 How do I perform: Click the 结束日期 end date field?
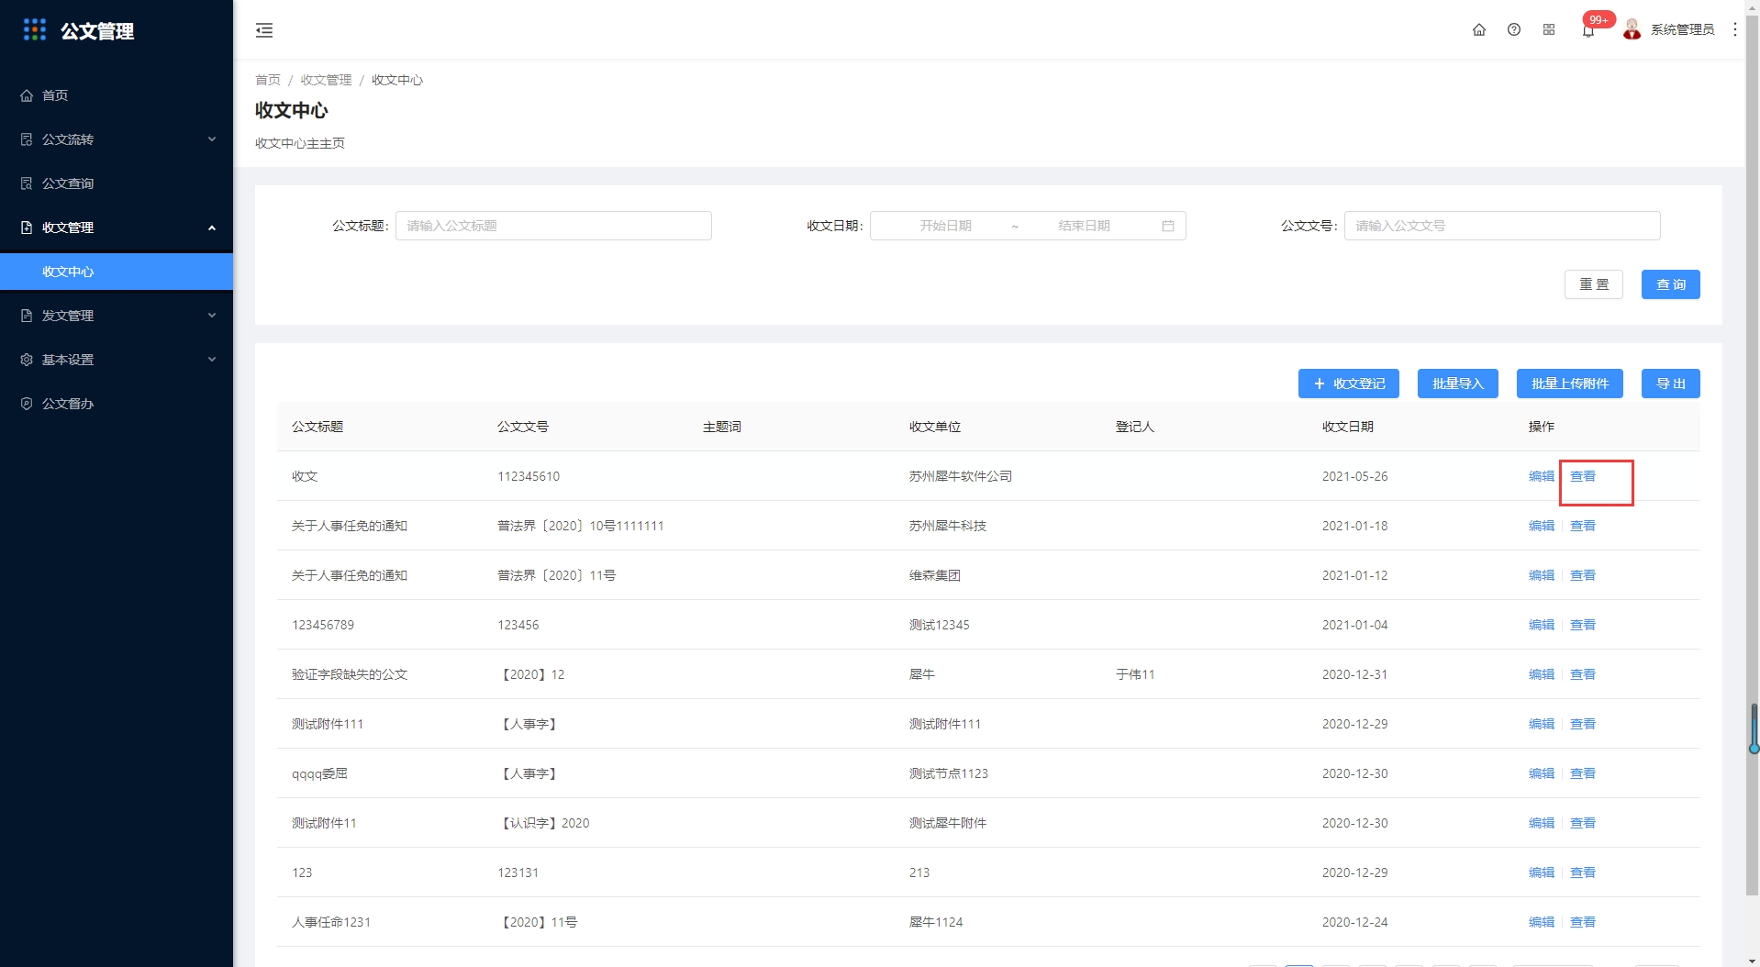(1084, 226)
